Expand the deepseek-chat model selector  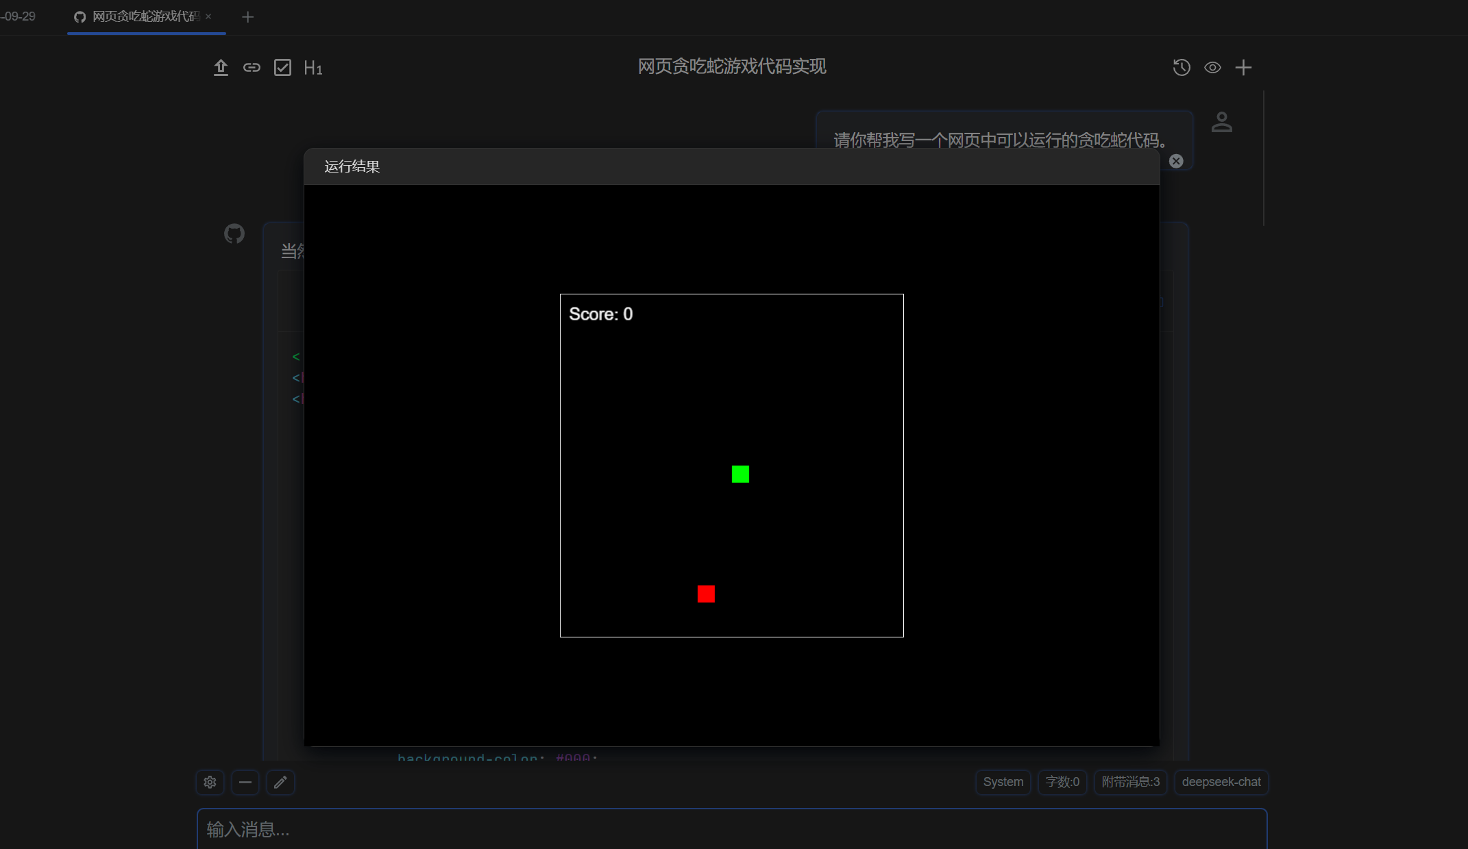(x=1221, y=782)
